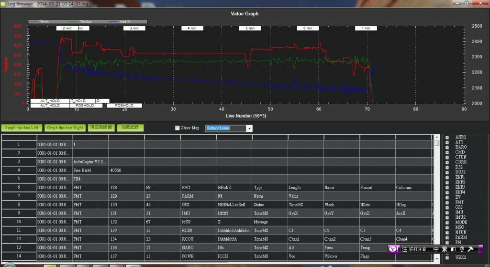
Task: Click the Yahoo IME logo icon
Action: 393,249
